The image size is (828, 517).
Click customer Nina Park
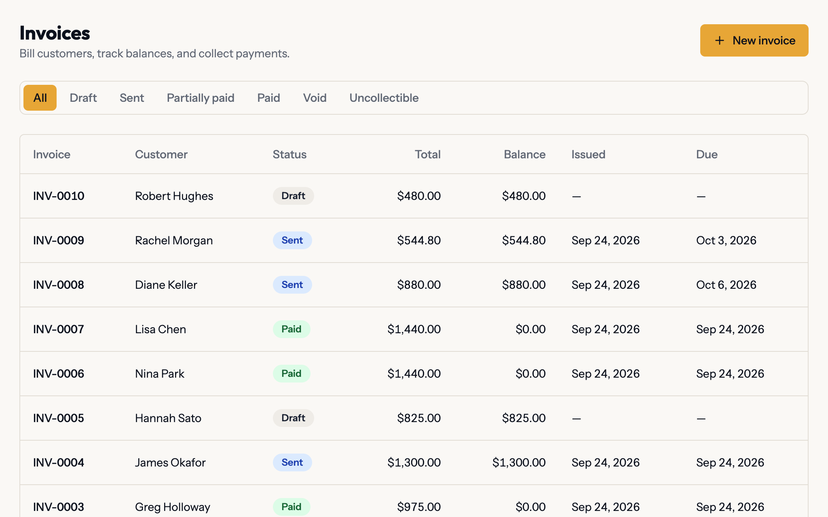[160, 374]
